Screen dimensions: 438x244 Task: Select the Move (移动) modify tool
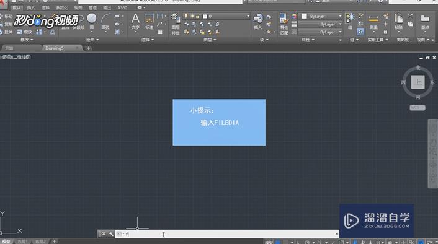pyautogui.click(x=6, y=16)
